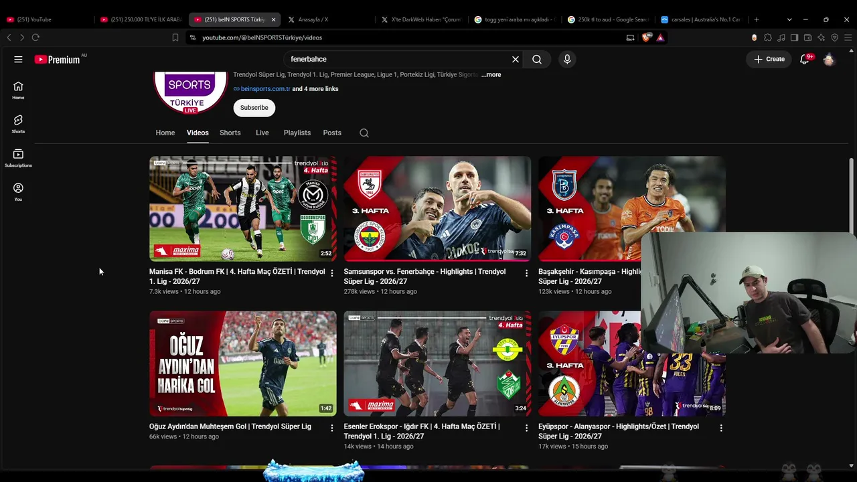
Task: Switch to the carsales tab
Action: [x=701, y=19]
